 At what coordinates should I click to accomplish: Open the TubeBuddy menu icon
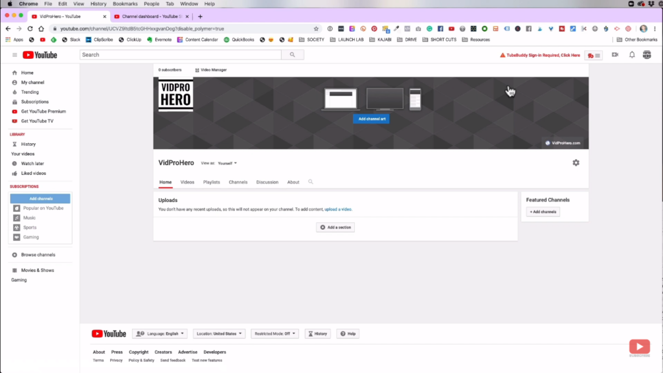pyautogui.click(x=594, y=56)
